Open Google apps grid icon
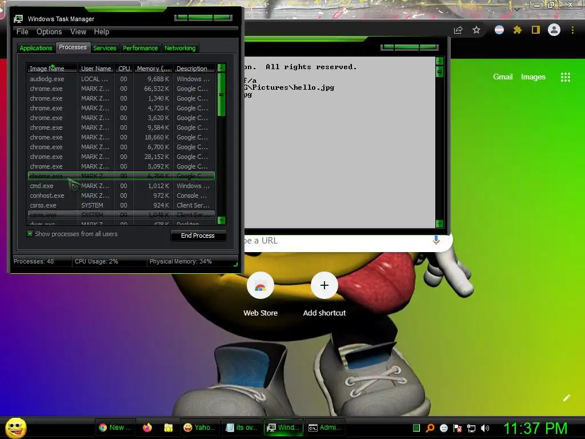The image size is (585, 439). [566, 77]
